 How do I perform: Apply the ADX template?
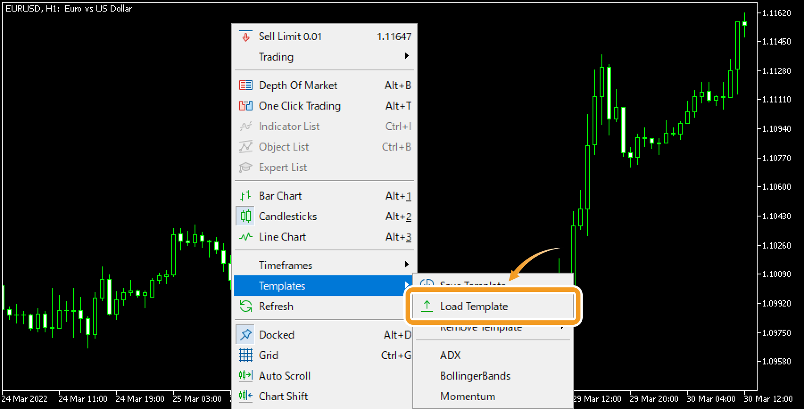point(493,355)
